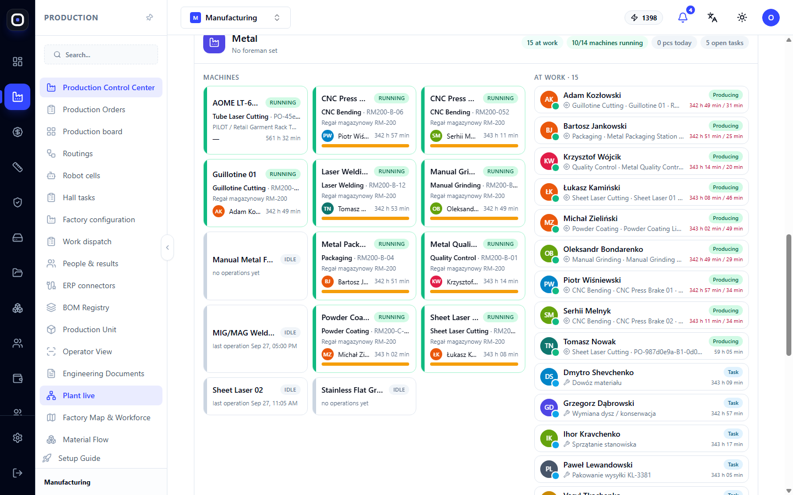
Task: Go to Production board
Action: pos(101,131)
